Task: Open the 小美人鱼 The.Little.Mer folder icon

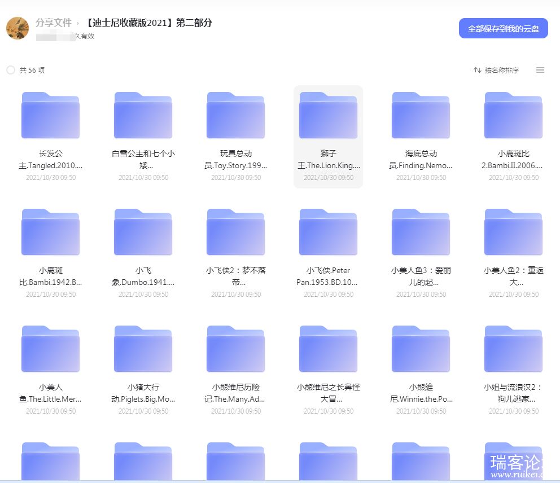Action: point(50,348)
